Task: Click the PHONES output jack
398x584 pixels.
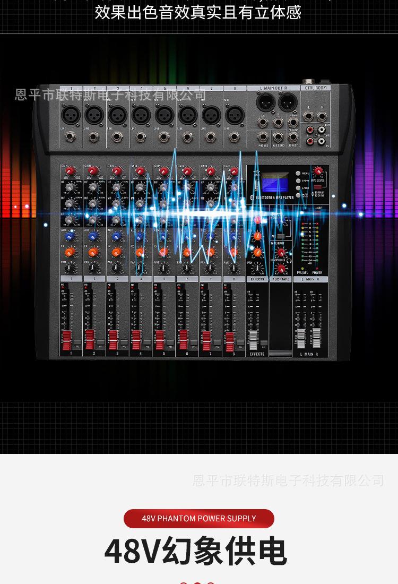Action: [263, 136]
